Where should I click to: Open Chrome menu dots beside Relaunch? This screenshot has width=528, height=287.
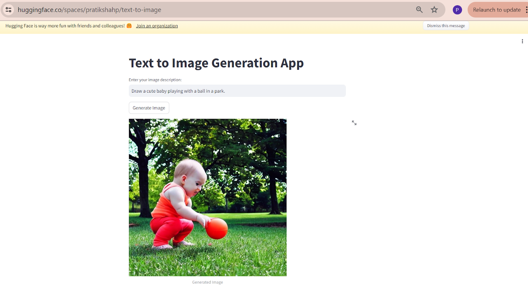526,10
